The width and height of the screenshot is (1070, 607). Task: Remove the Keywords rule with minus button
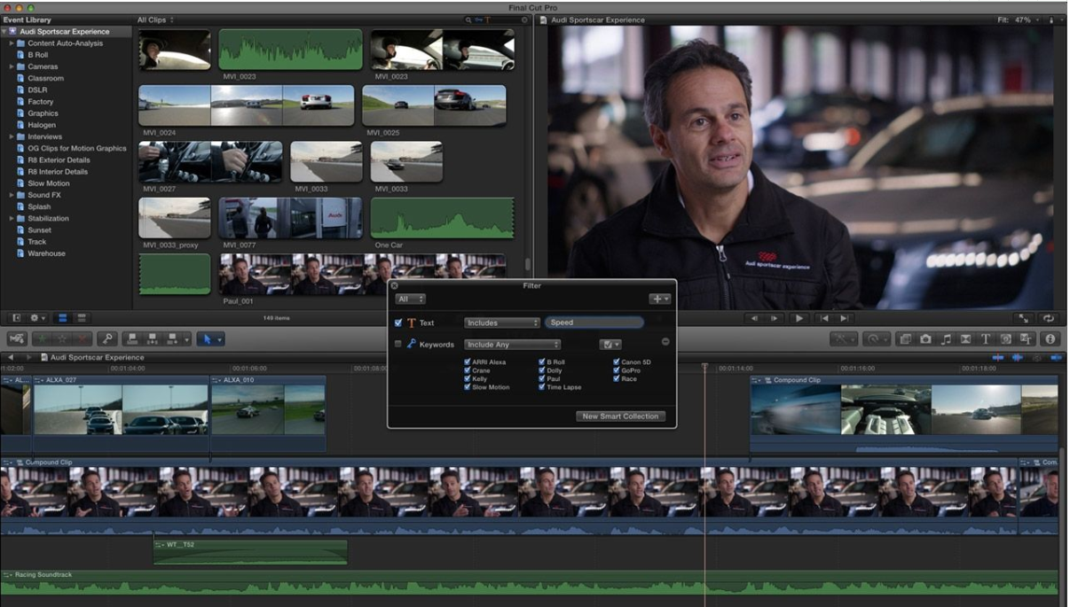[665, 342]
